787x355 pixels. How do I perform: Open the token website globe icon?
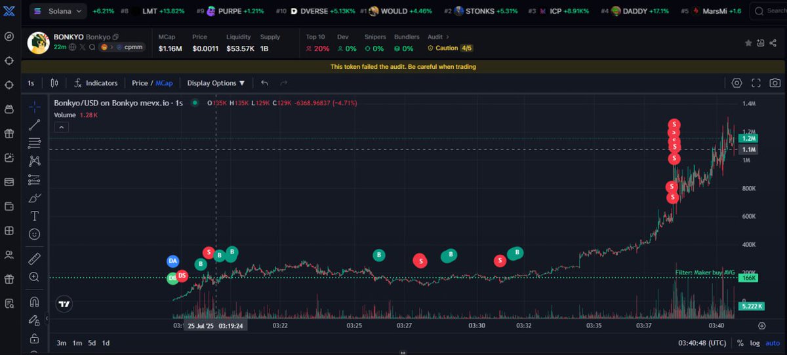72,47
